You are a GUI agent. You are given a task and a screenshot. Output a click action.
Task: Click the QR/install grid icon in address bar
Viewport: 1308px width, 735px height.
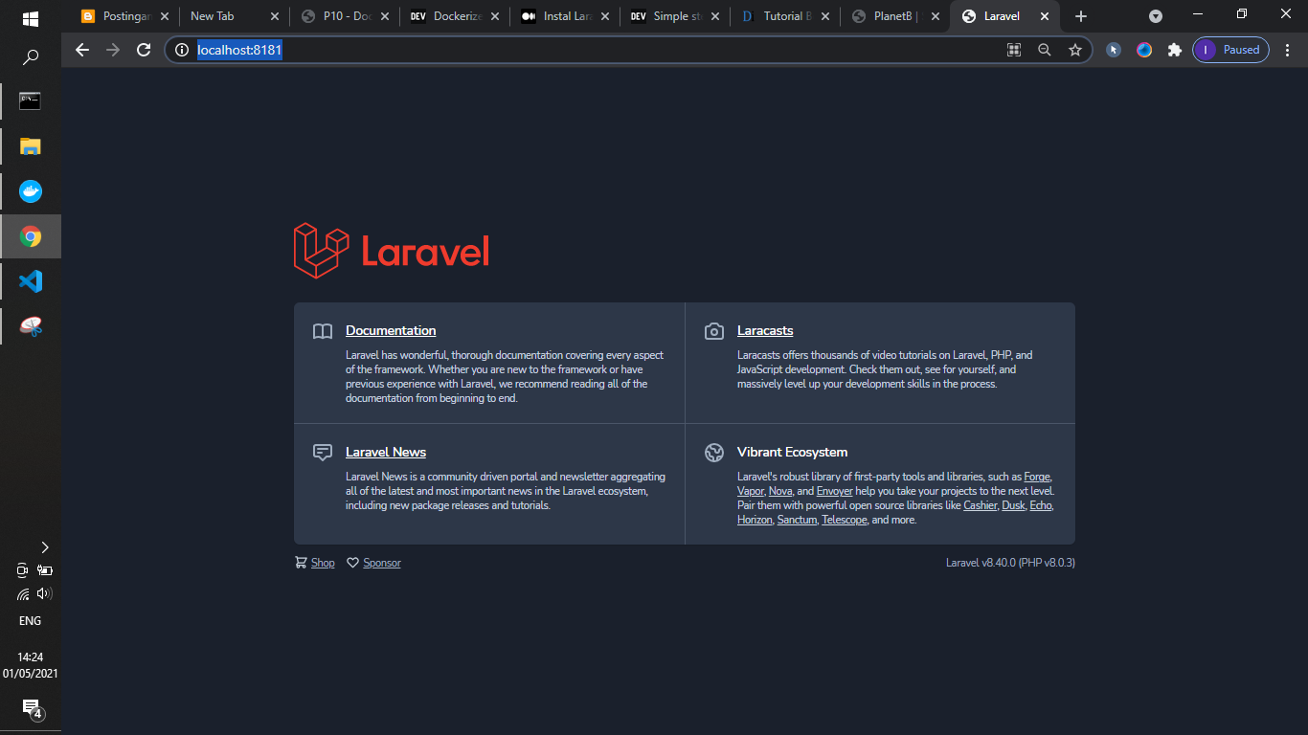[1014, 50]
